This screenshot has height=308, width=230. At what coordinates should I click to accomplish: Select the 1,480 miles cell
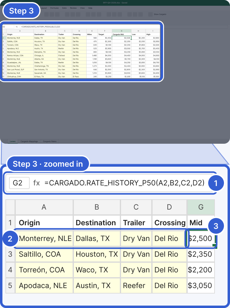coord(92,56)
